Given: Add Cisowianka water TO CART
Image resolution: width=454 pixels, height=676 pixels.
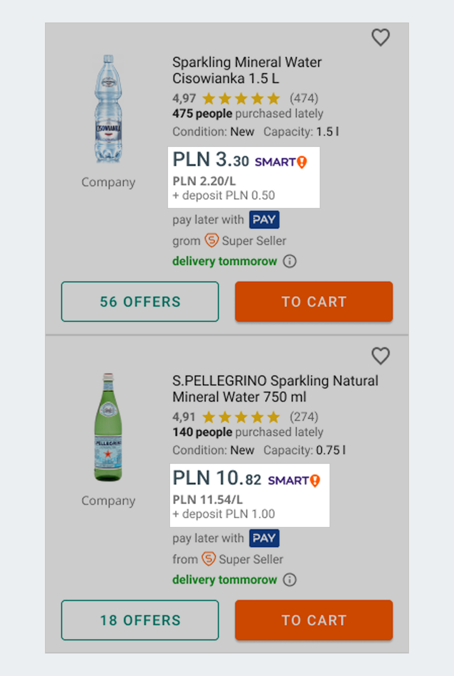Looking at the screenshot, I should pyautogui.click(x=314, y=301).
